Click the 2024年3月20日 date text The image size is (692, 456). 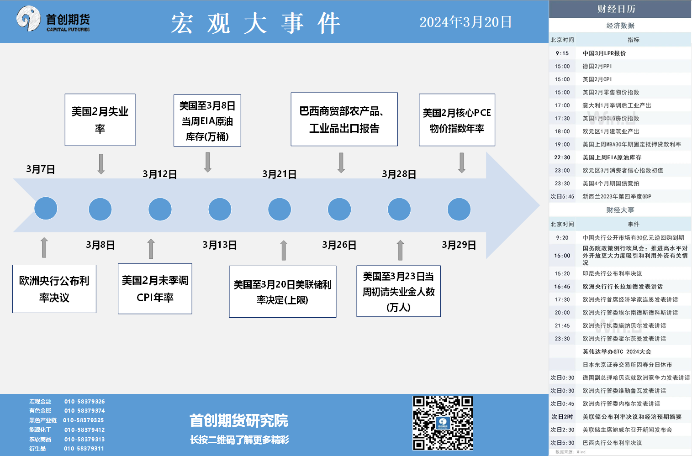tap(465, 22)
